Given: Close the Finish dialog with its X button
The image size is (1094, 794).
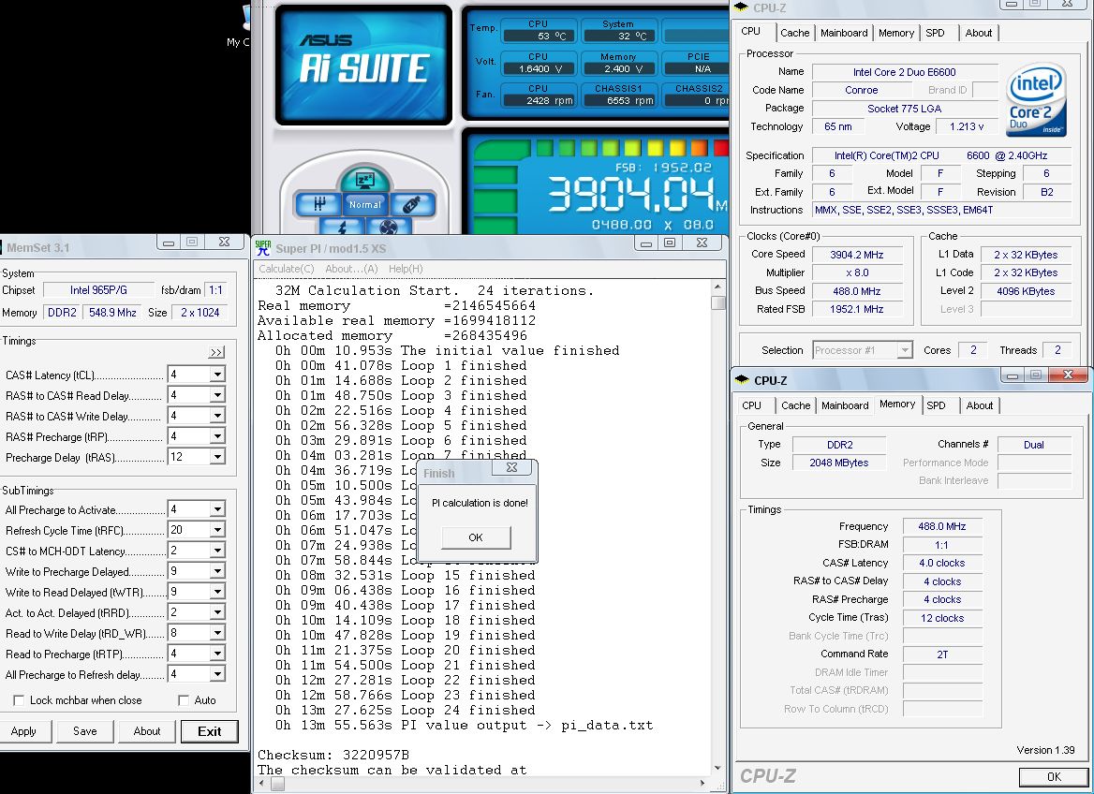Looking at the screenshot, I should tap(511, 467).
